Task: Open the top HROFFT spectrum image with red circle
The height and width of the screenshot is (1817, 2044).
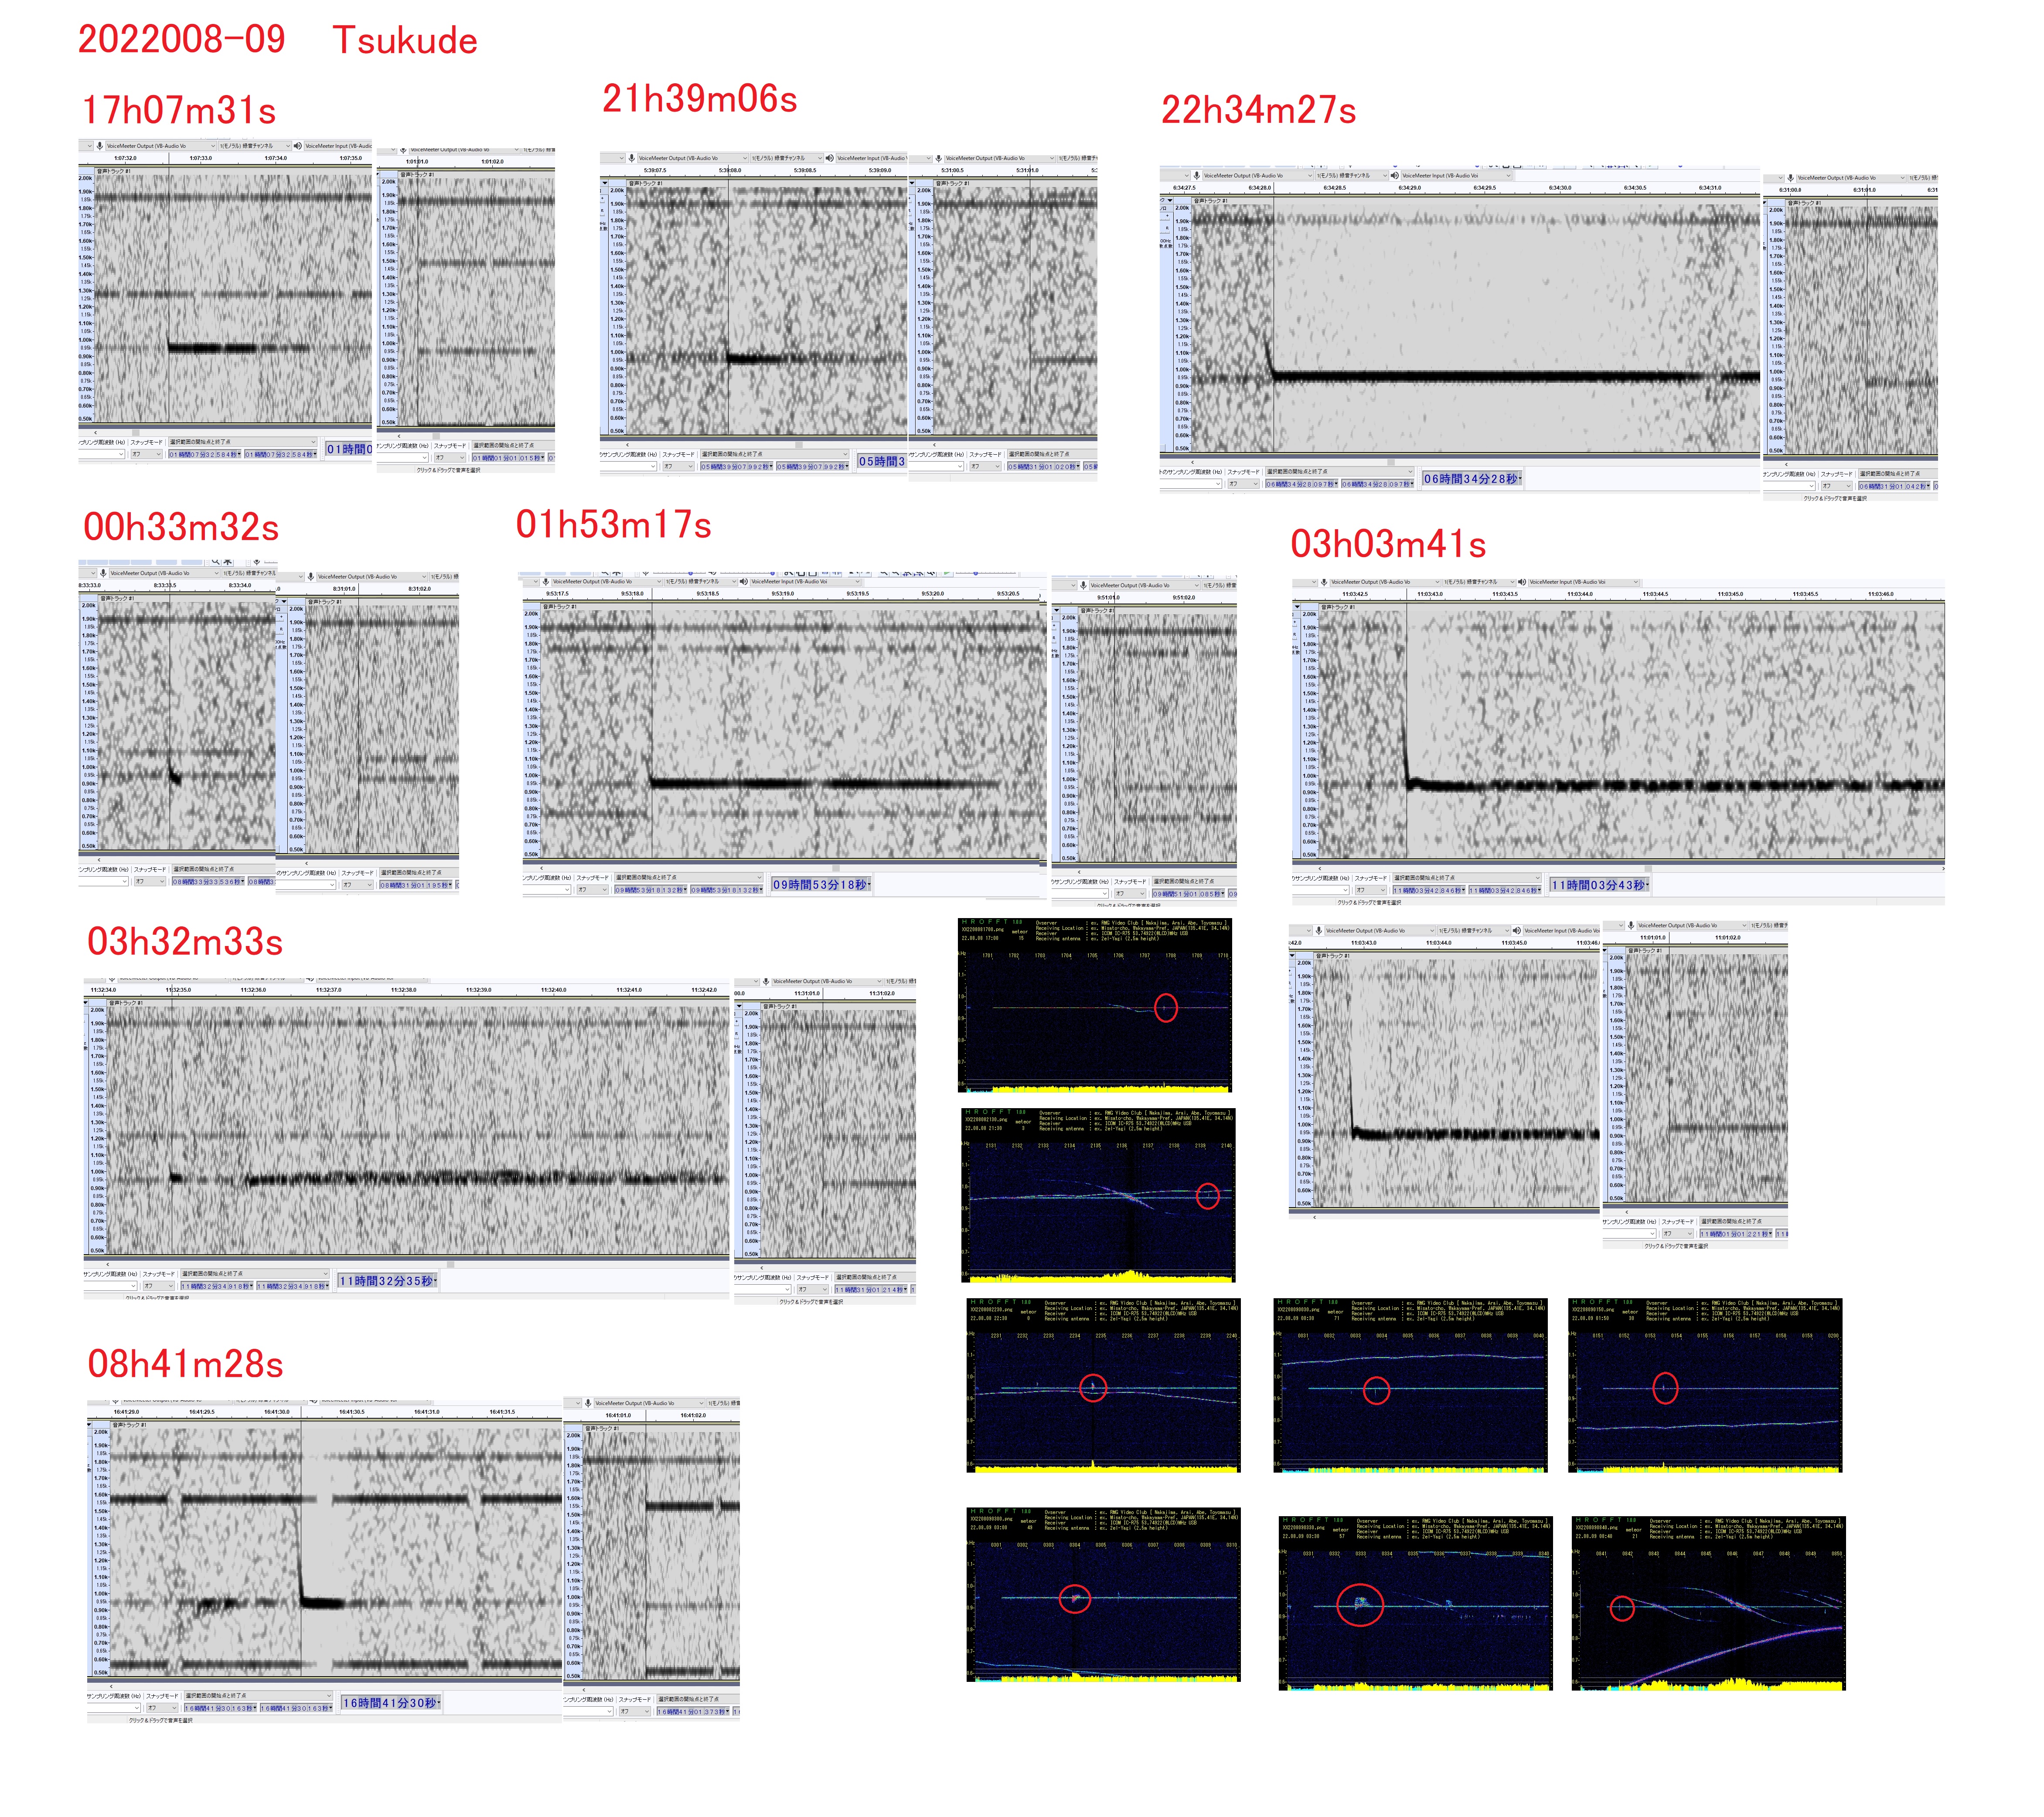Action: 1095,1005
